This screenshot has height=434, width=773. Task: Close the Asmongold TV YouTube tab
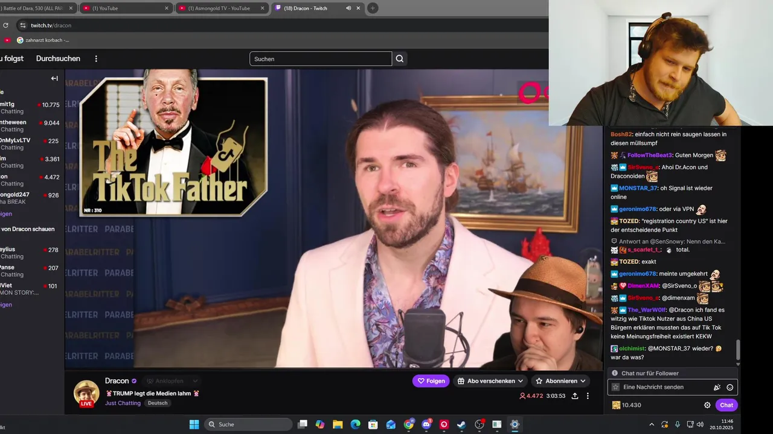click(263, 8)
